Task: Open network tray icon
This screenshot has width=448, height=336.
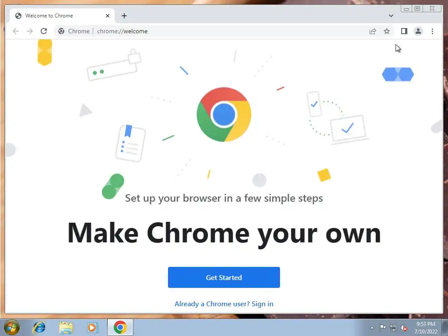Action: click(393, 328)
